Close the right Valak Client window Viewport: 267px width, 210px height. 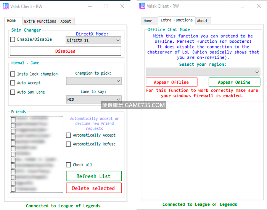(x=259, y=6)
